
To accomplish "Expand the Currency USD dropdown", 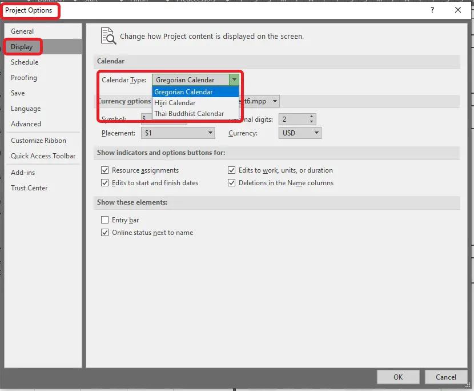I will pos(300,133).
